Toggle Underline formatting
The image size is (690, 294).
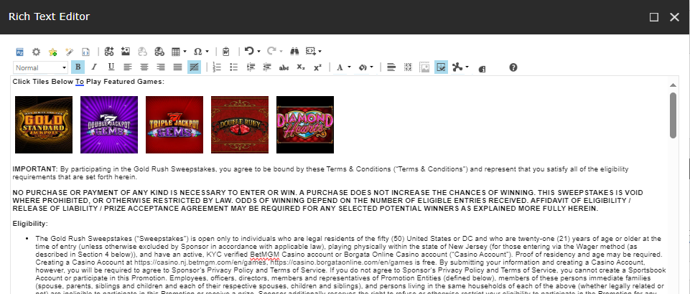pos(111,67)
